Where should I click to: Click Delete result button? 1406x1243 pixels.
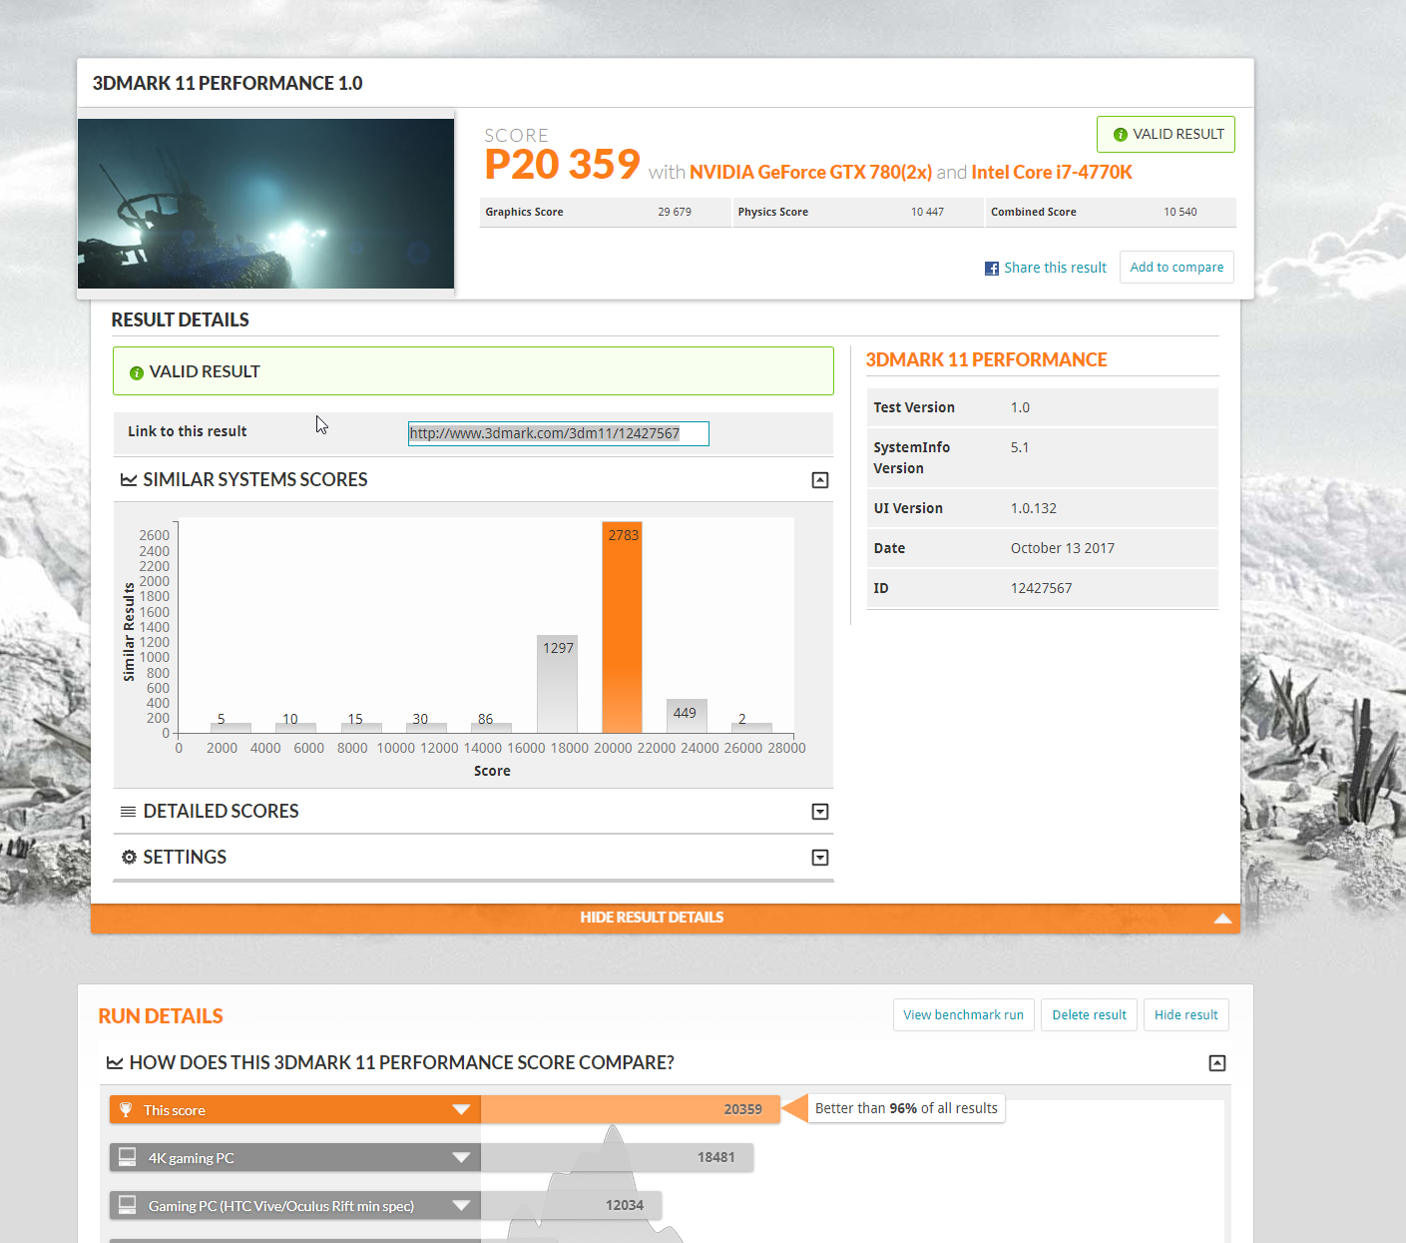click(1089, 1014)
